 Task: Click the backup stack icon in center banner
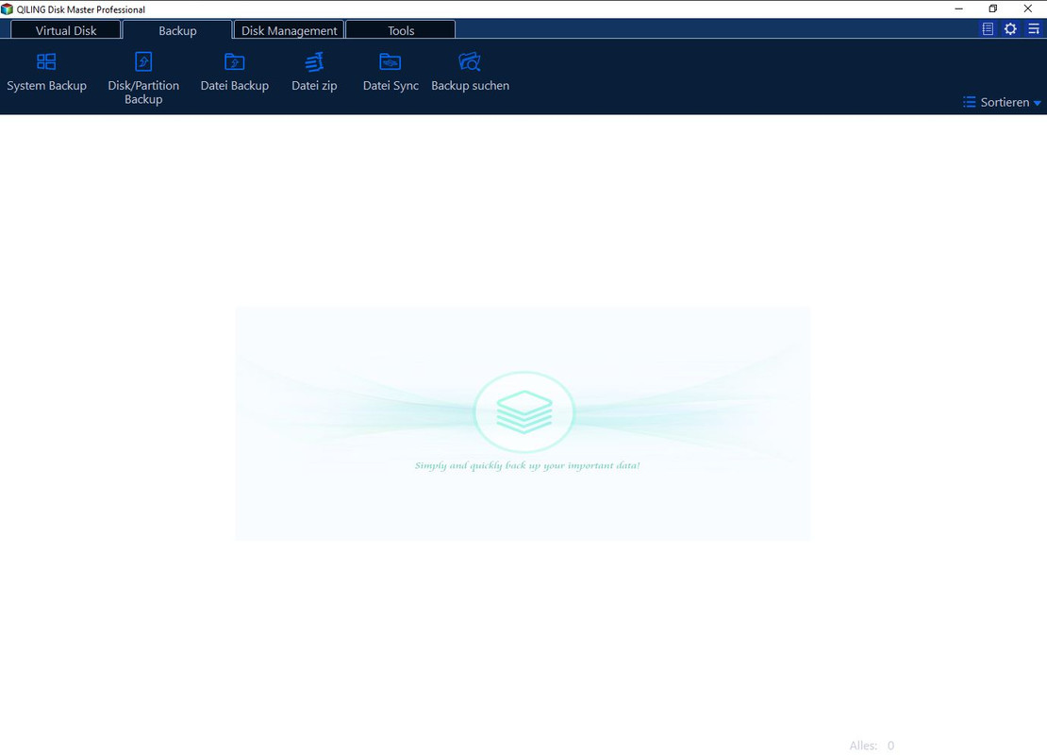click(524, 411)
